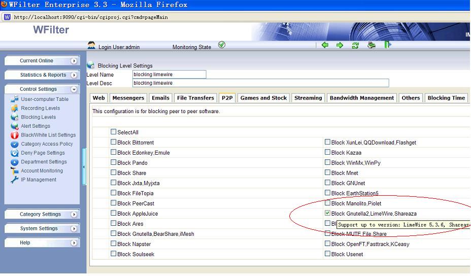Check the Block Napster option
Screen dimensions: 471x279
click(113, 243)
